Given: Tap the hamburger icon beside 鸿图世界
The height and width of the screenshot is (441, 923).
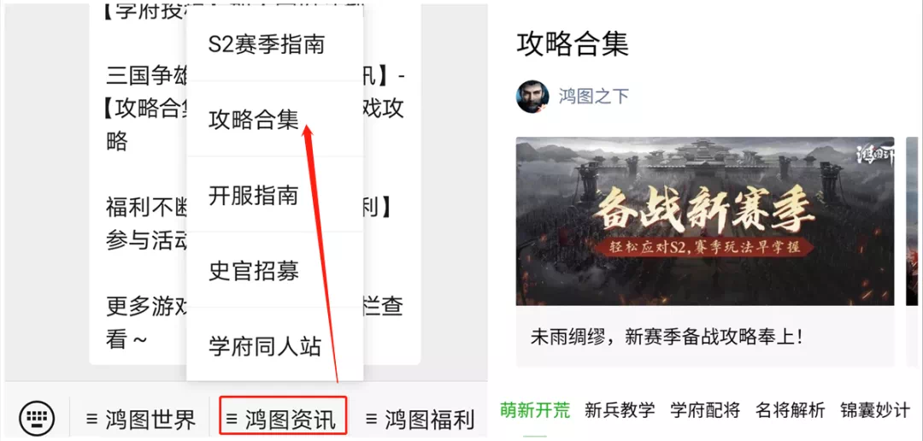Looking at the screenshot, I should coord(91,420).
